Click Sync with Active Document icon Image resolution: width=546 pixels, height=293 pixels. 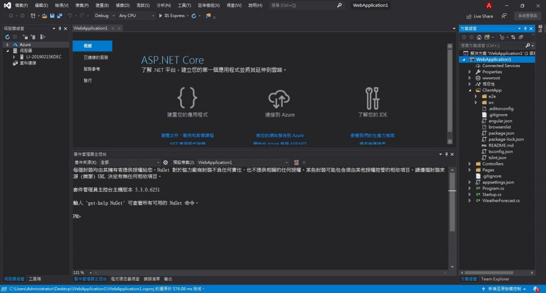[513, 37]
